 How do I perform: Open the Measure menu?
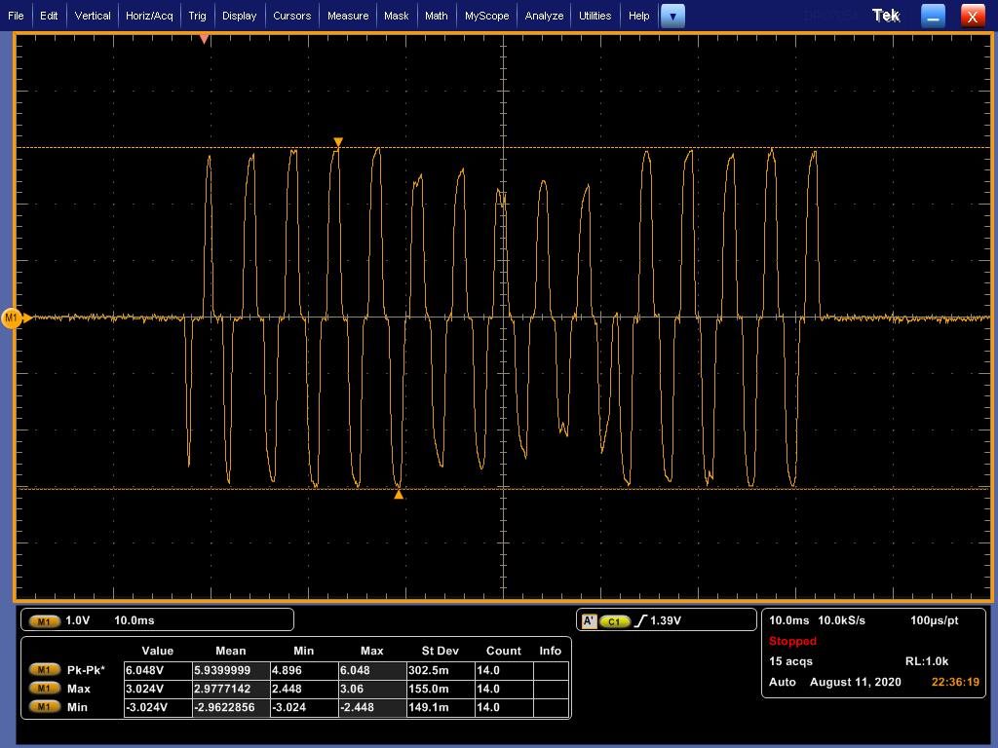coord(348,16)
